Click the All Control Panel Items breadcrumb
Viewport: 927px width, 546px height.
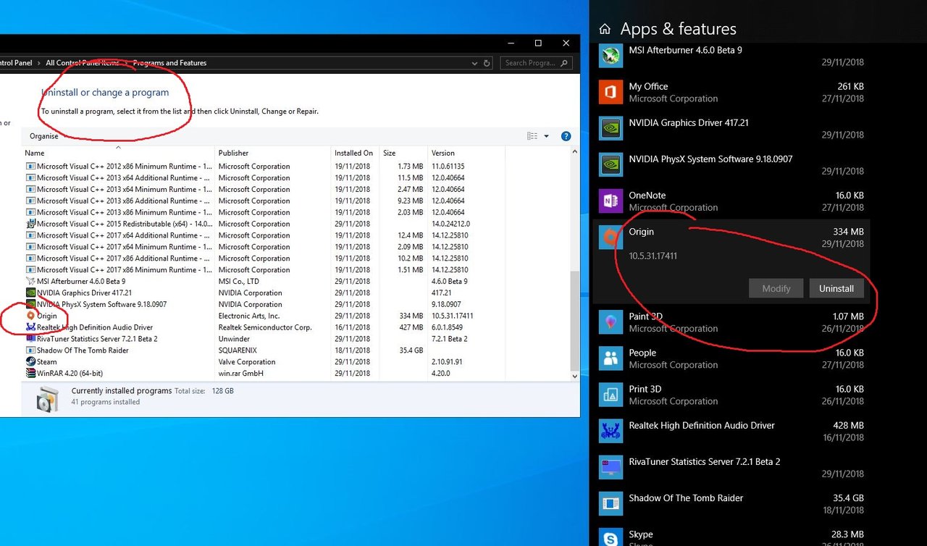[x=82, y=63]
